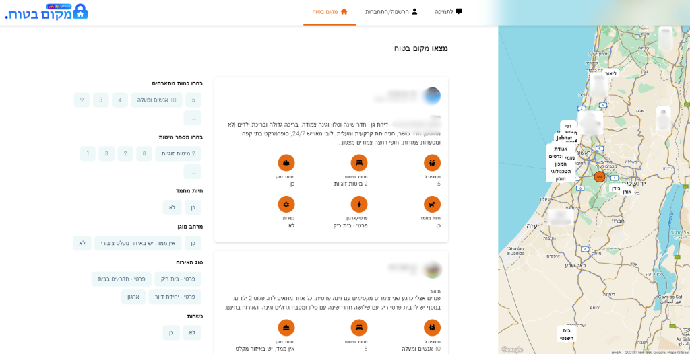Image resolution: width=690 pixels, height=354 pixels.
Task: Click the pet dog icon in the first listing
Action: click(432, 204)
